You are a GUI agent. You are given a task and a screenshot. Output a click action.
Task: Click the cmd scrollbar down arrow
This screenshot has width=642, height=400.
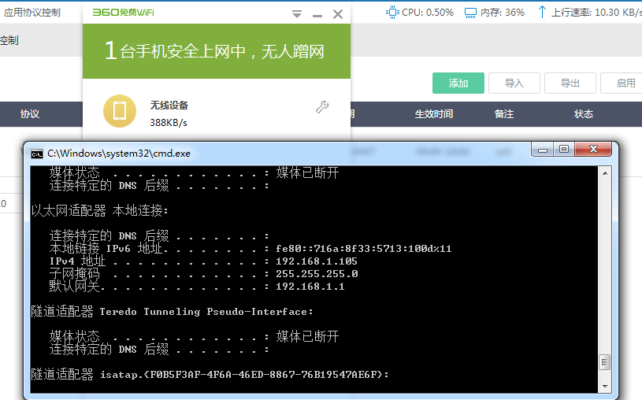(605, 386)
